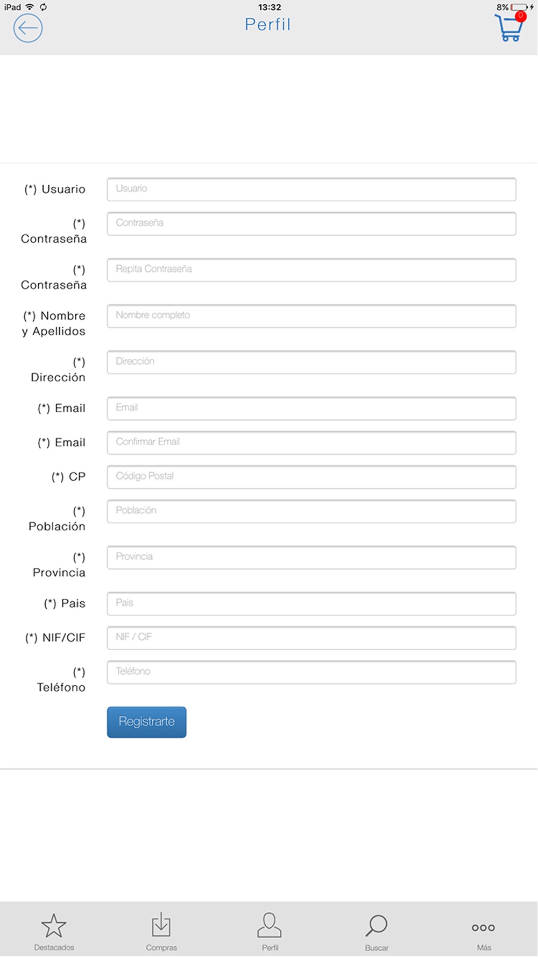The width and height of the screenshot is (538, 957).
Task: Click the Provincia input field
Action: [312, 557]
